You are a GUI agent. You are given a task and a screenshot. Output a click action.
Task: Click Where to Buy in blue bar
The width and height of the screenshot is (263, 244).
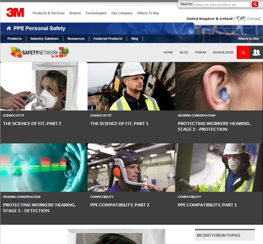[248, 39]
